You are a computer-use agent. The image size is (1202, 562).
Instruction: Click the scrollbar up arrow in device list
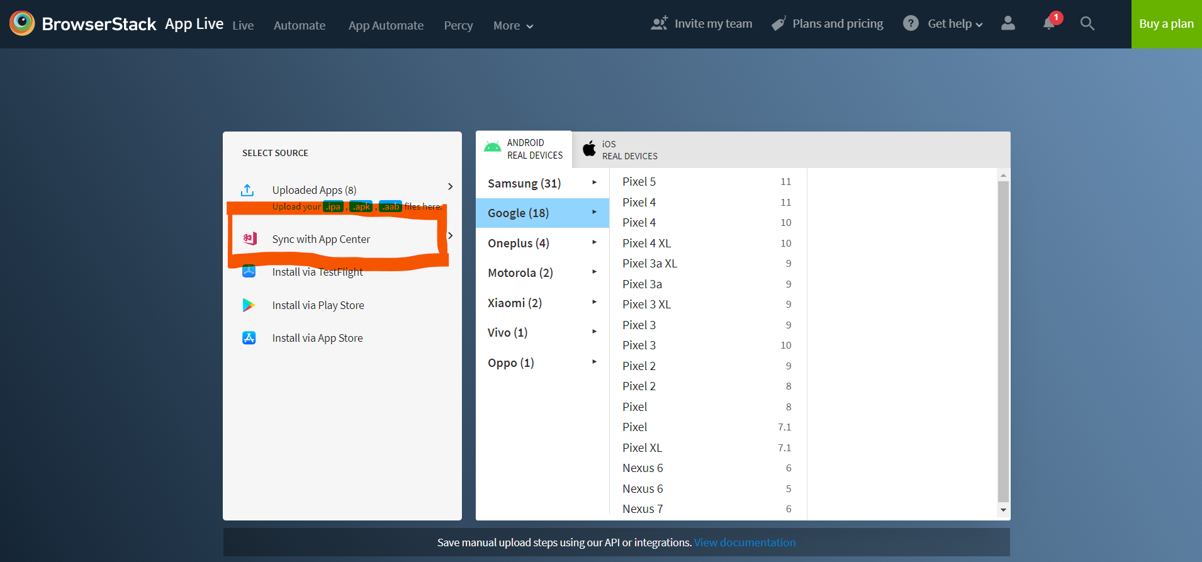click(1003, 175)
